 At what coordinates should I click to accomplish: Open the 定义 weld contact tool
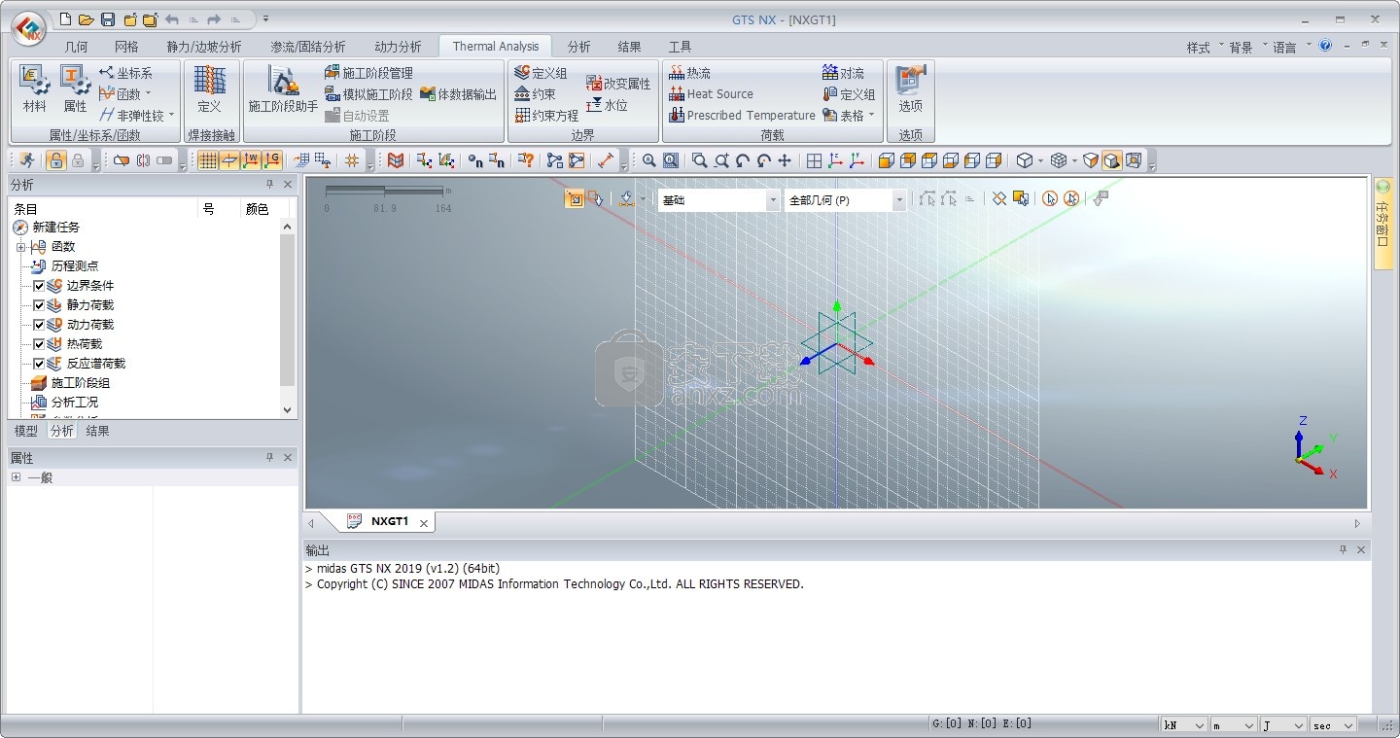tap(209, 89)
